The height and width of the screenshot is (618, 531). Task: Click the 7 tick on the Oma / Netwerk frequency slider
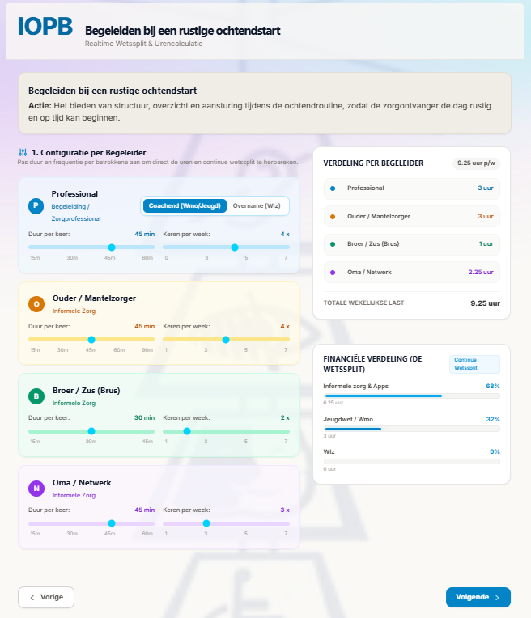[x=286, y=534]
